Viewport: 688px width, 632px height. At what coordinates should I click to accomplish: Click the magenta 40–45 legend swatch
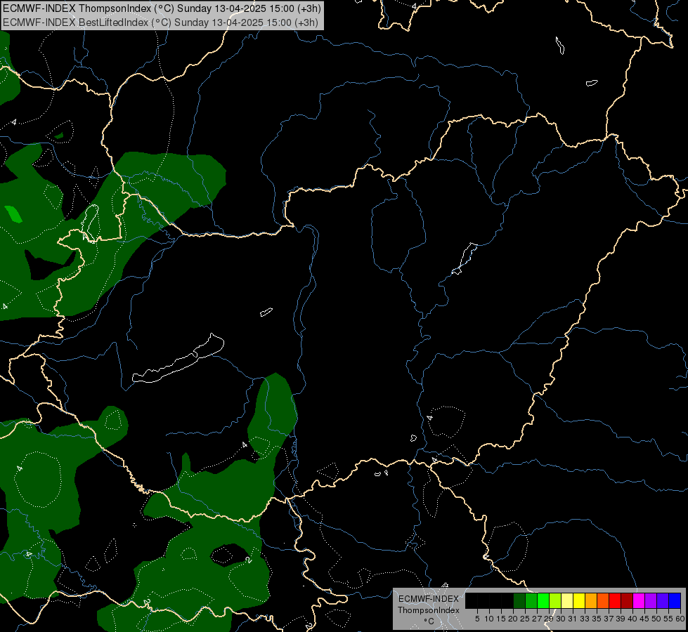click(x=639, y=600)
